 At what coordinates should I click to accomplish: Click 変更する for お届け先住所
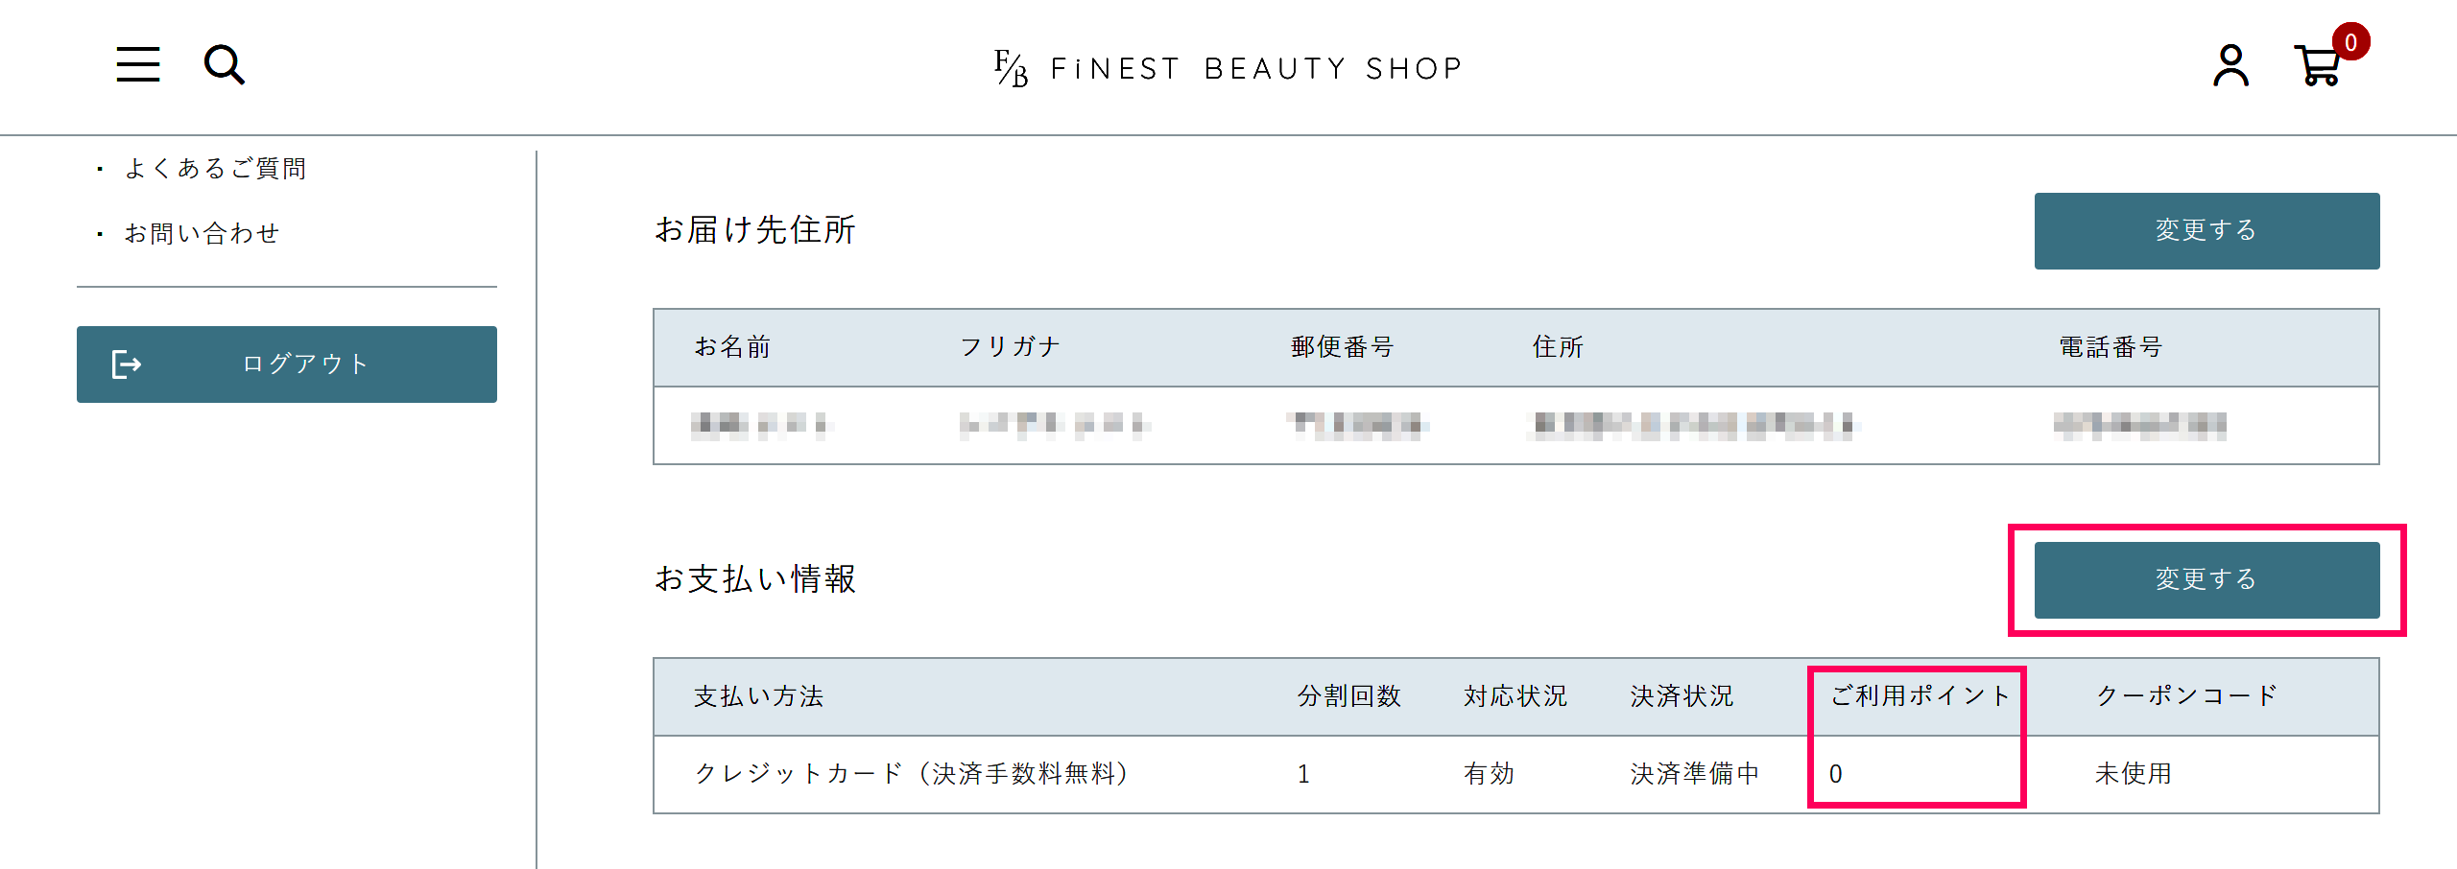2206,231
